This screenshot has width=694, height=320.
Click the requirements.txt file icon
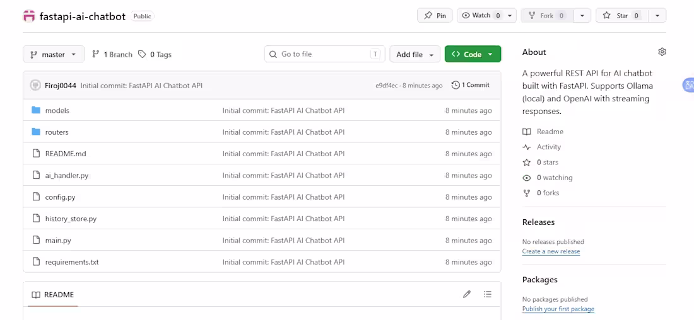pyautogui.click(x=37, y=261)
